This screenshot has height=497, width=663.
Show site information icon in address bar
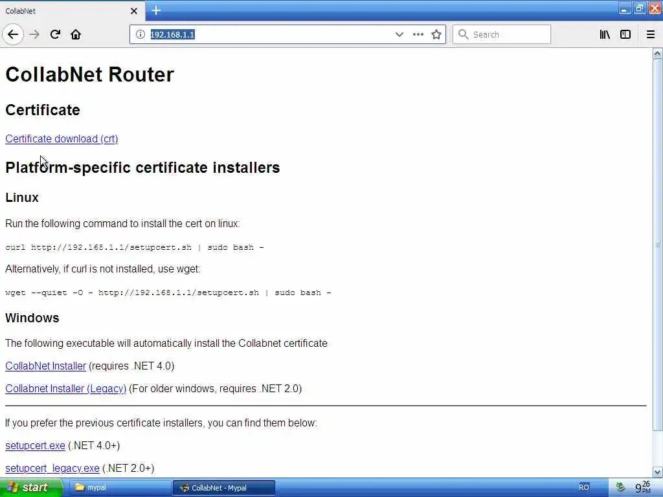coord(140,34)
